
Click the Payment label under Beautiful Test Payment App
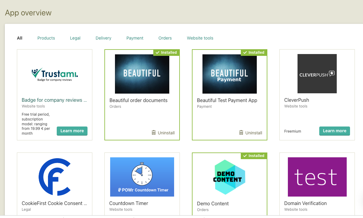click(x=204, y=107)
